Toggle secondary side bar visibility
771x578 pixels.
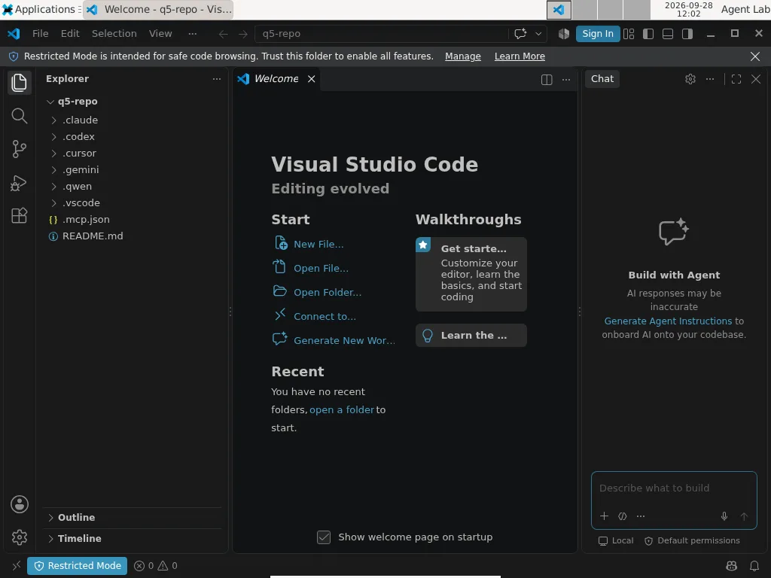coord(687,34)
